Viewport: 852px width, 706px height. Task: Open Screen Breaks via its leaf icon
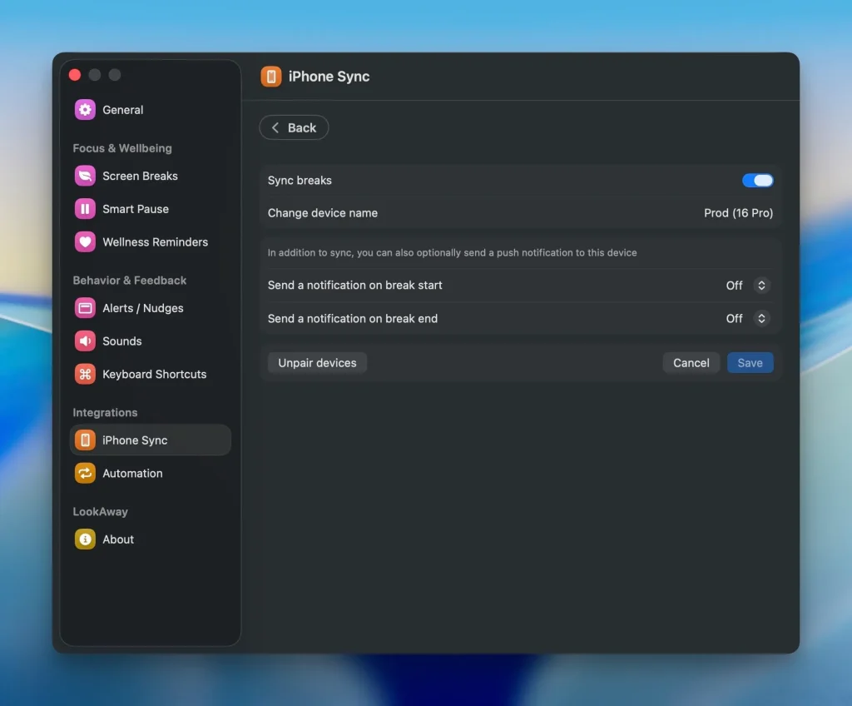(85, 176)
